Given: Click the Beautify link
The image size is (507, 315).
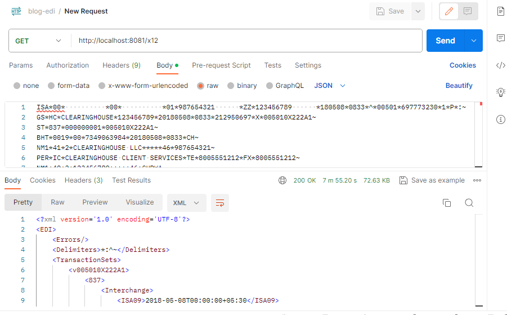Looking at the screenshot, I should (459, 86).
